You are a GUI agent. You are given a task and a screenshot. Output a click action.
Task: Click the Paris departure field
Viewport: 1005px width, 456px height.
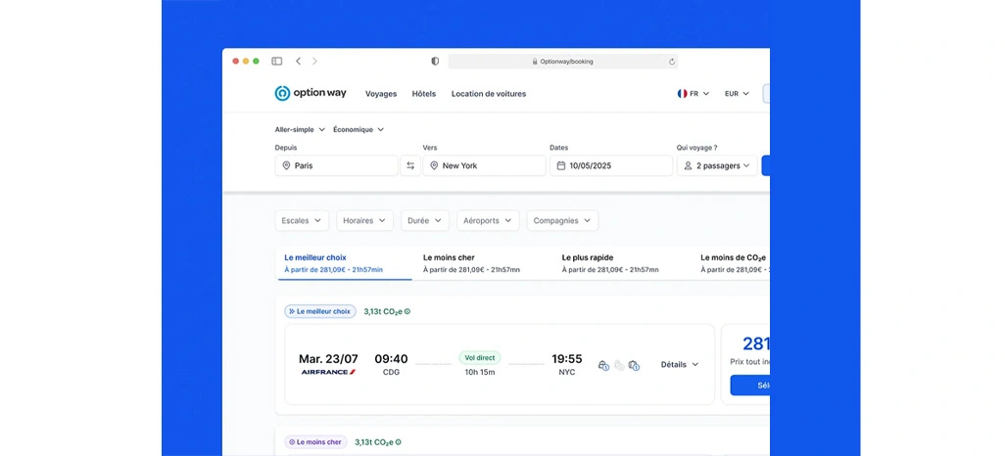coord(337,165)
